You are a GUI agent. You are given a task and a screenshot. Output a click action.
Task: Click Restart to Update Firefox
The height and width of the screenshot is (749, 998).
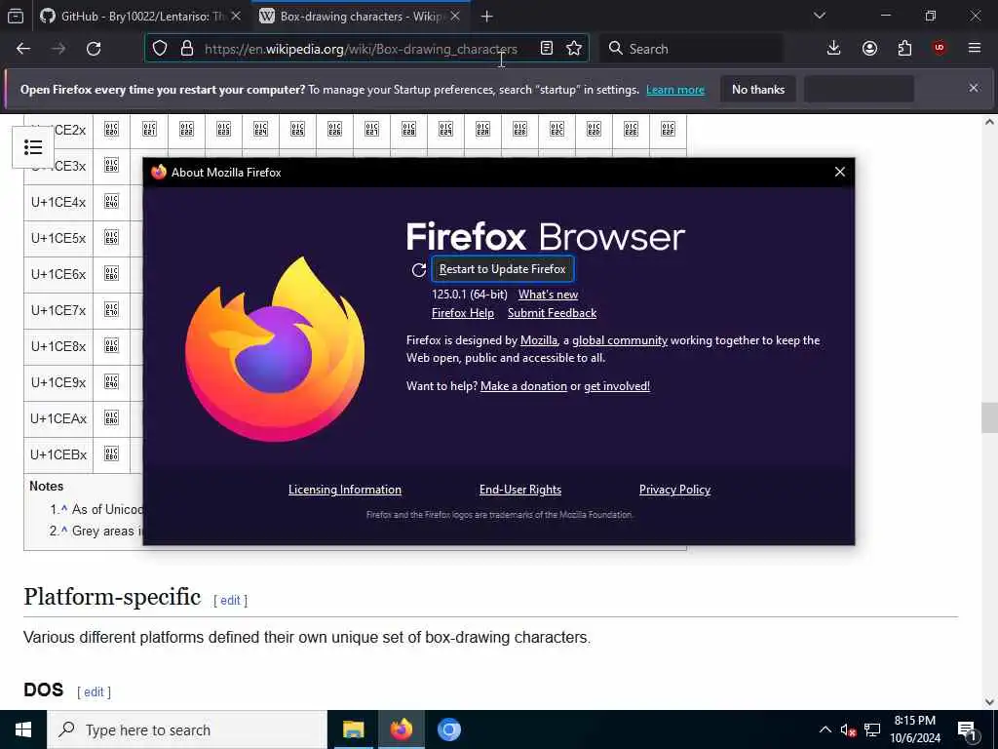502,269
